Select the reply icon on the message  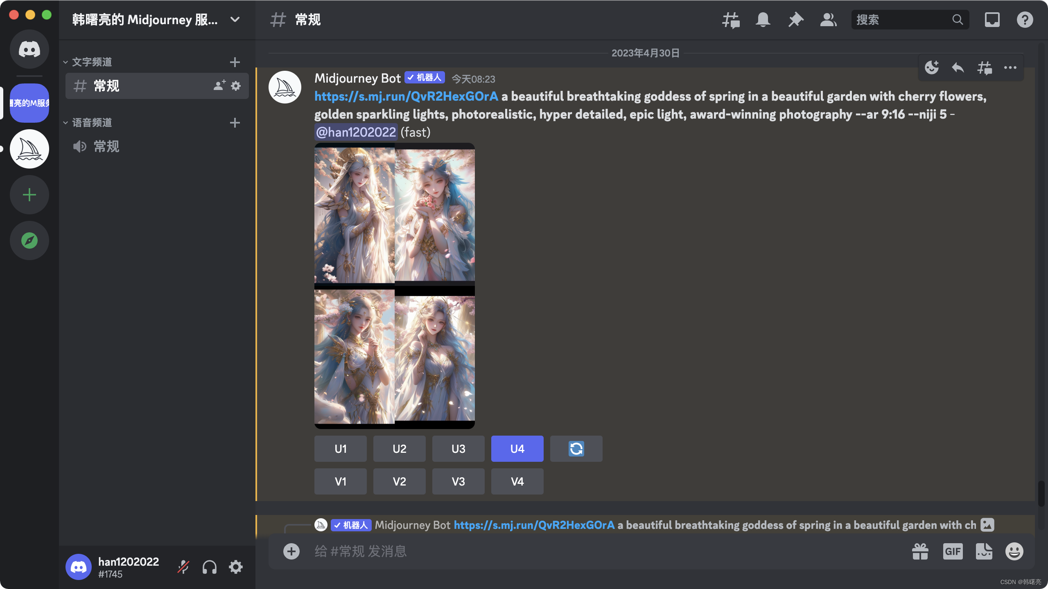(957, 67)
